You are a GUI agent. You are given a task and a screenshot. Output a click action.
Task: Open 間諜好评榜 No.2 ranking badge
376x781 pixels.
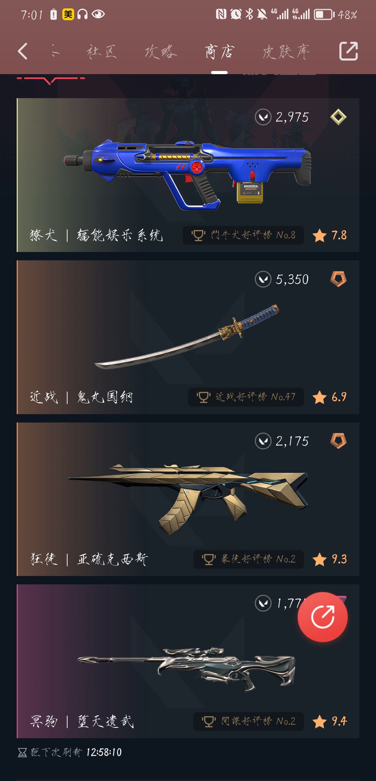coord(249,721)
